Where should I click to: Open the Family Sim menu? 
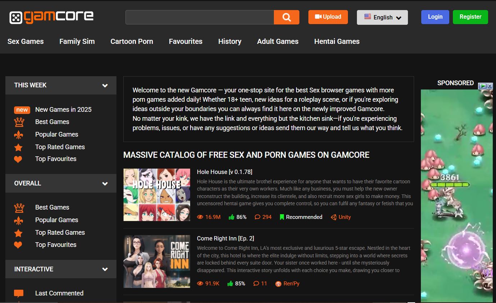pos(77,41)
